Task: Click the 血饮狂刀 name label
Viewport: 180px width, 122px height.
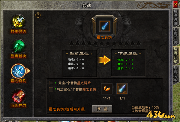Action: pyautogui.click(x=18, y=106)
